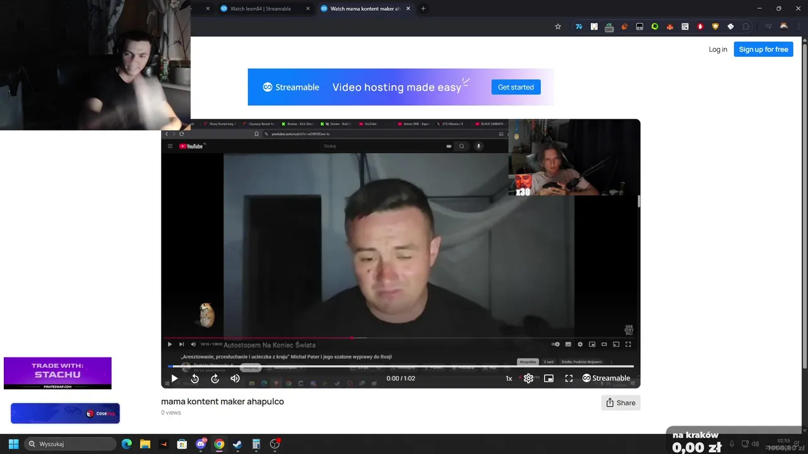Click the Wyszukaj taskbar search box

[70, 444]
